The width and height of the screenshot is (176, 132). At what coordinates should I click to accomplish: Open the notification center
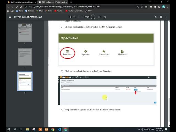(166, 130)
